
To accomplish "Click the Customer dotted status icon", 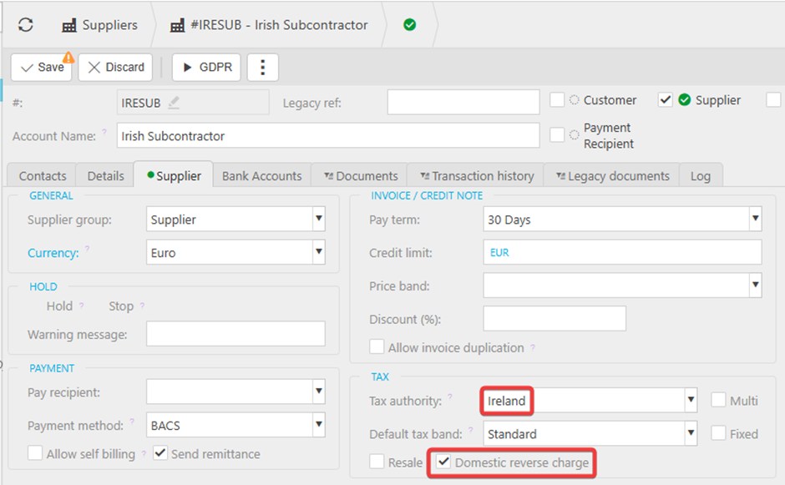I will pyautogui.click(x=575, y=99).
